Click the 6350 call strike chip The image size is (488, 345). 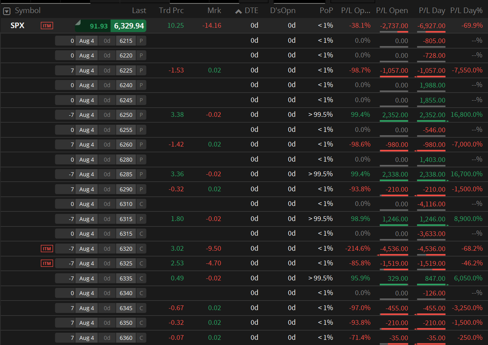tap(126, 323)
